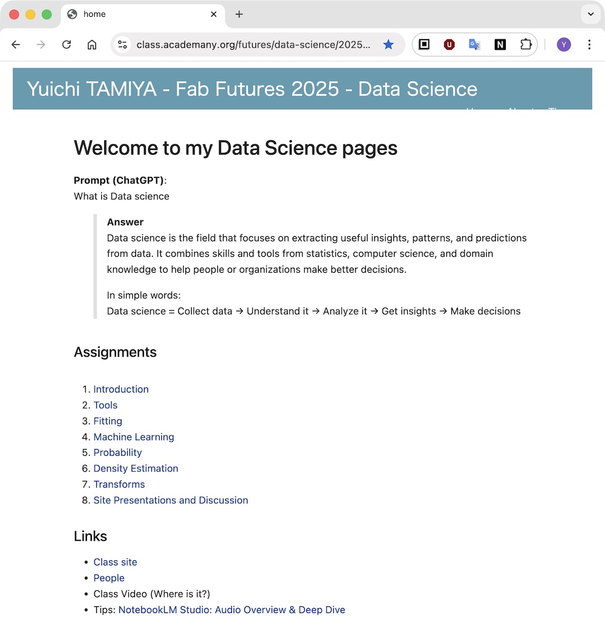
Task: Click the browser back arrow
Action: pos(16,45)
